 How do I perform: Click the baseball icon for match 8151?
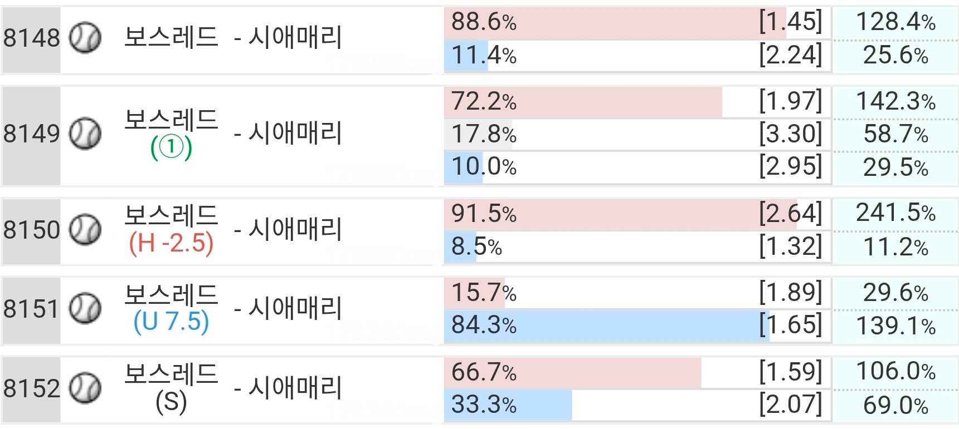pos(85,308)
